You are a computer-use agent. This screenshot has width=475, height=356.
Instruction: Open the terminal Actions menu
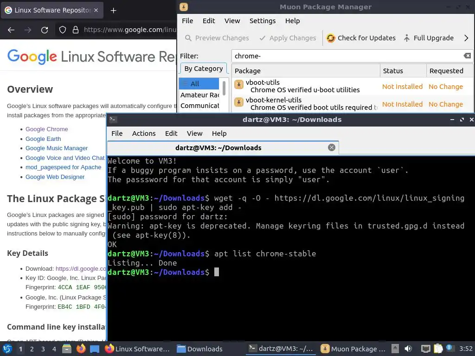144,133
